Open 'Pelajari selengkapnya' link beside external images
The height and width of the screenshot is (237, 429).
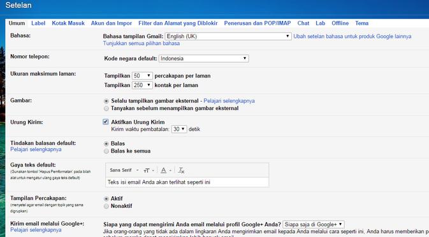pos(229,101)
